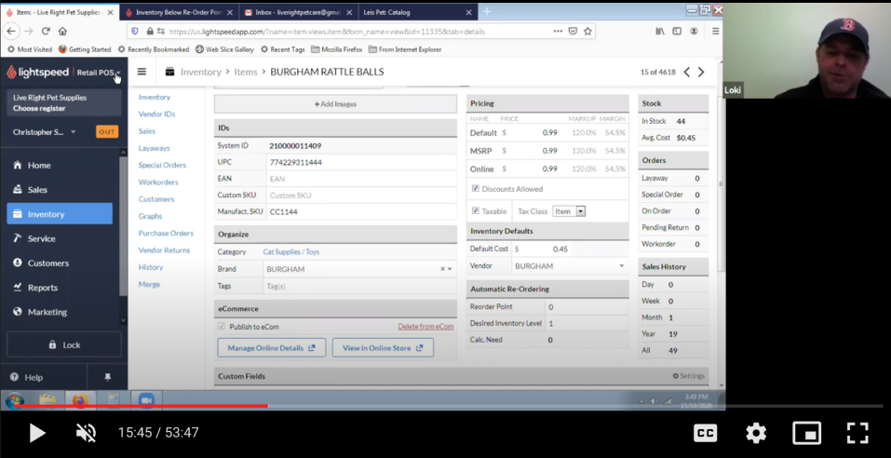Viewport: 891px width, 458px height.
Task: Switch to Leis Pet Catalog browser tab
Action: 418,12
